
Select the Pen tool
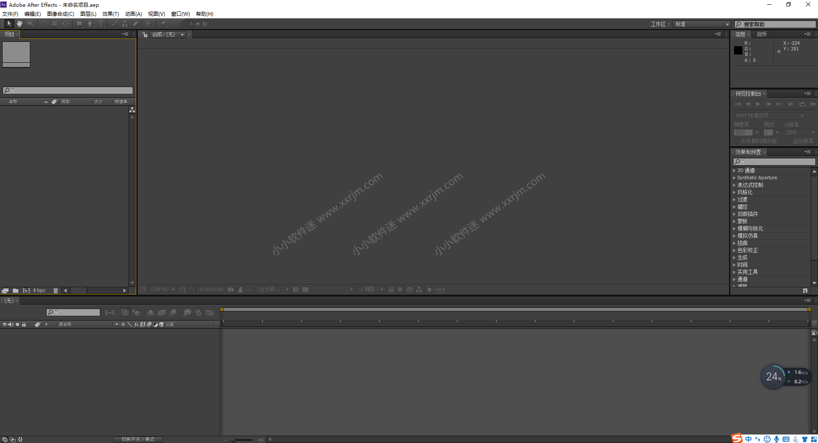click(90, 24)
